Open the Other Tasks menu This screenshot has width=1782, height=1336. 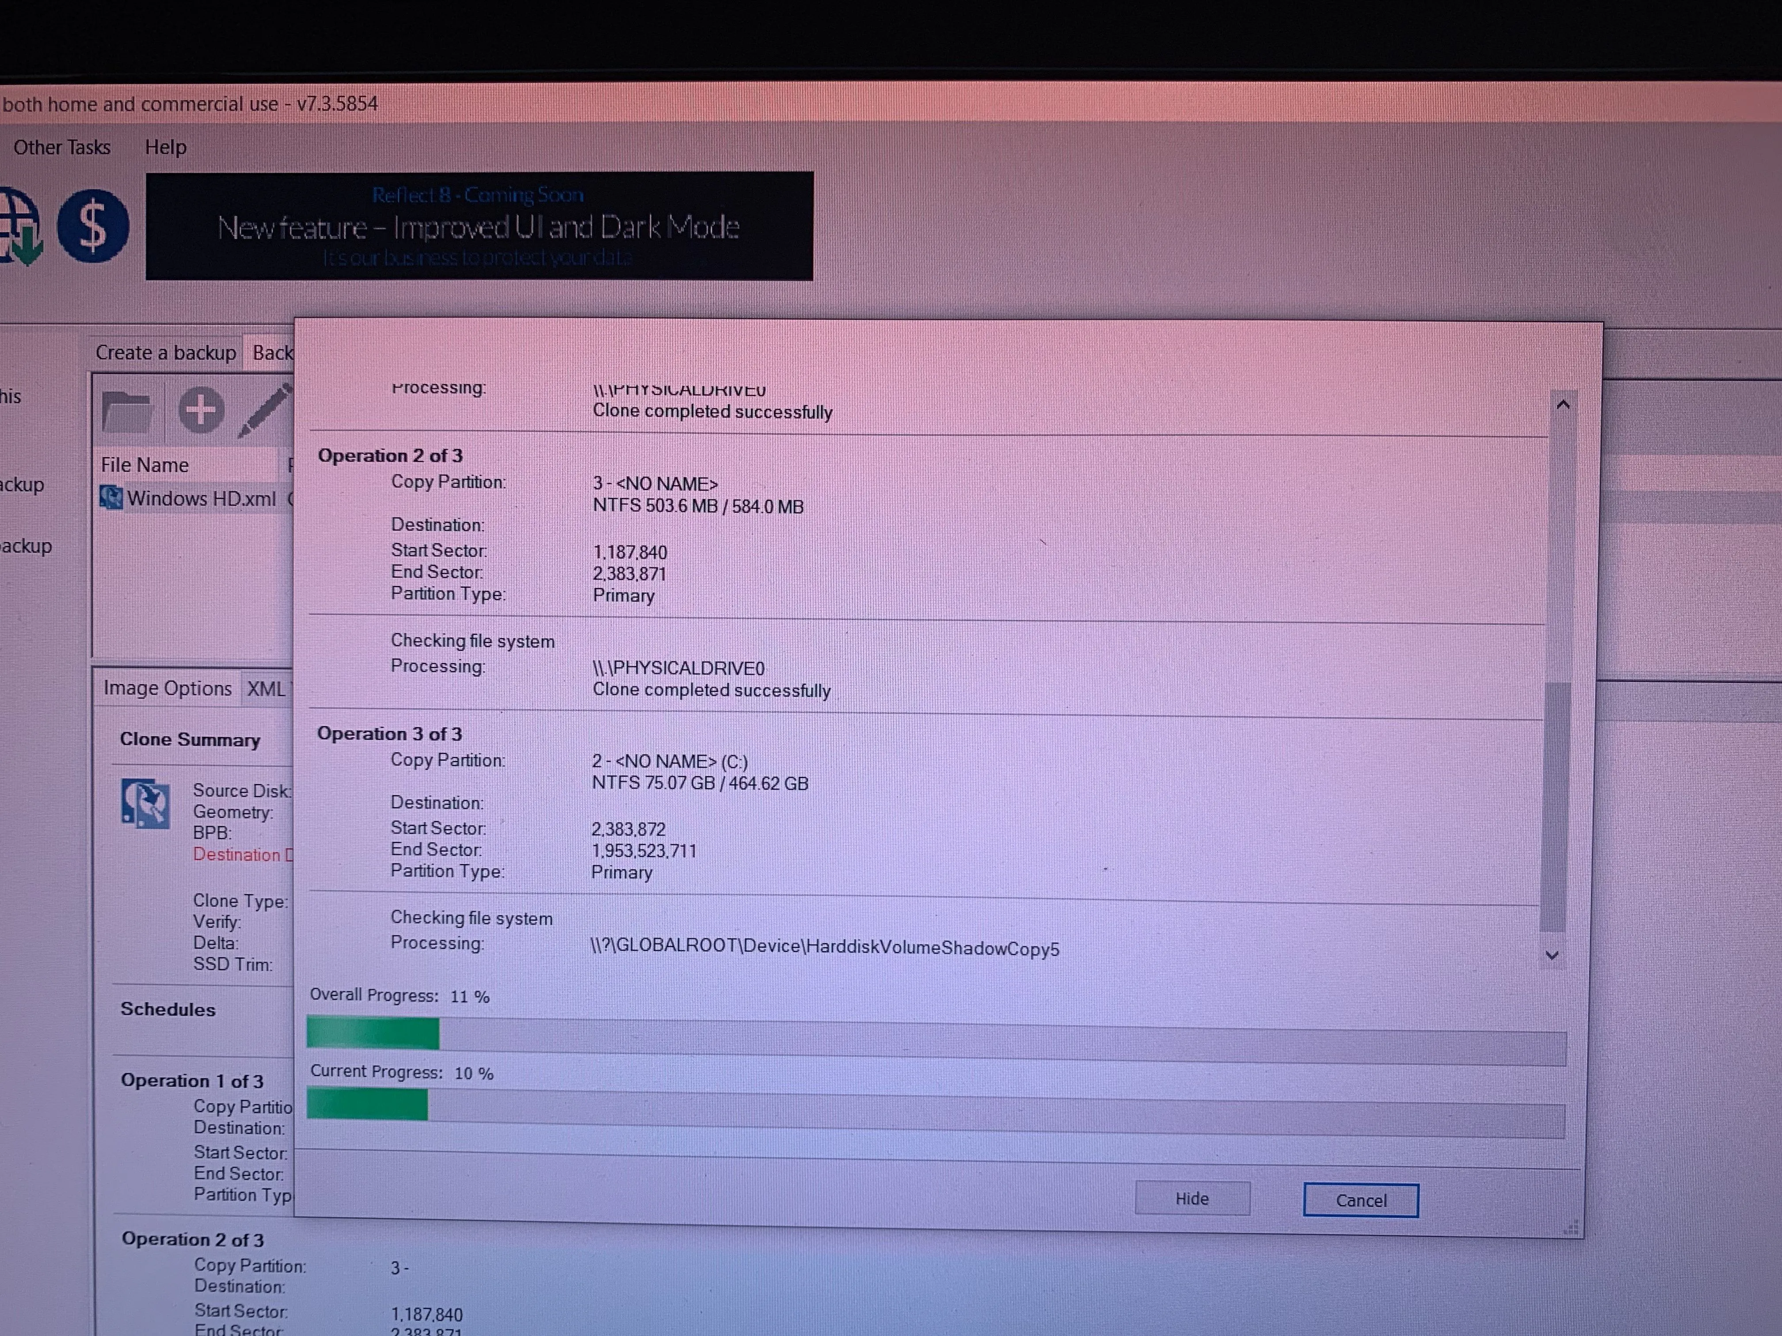[x=62, y=148]
